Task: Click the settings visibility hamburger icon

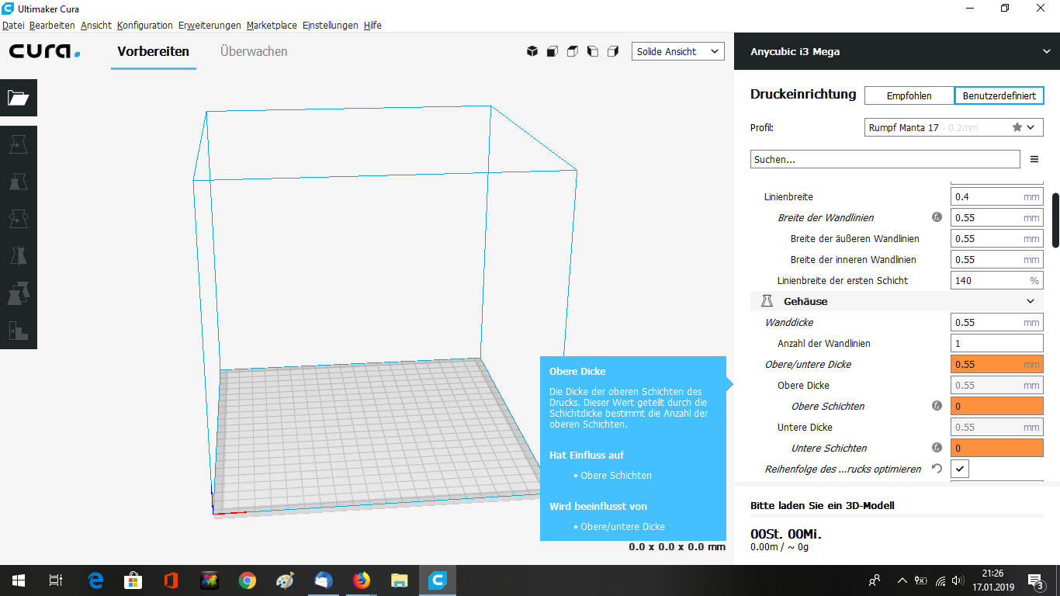Action: click(x=1034, y=159)
